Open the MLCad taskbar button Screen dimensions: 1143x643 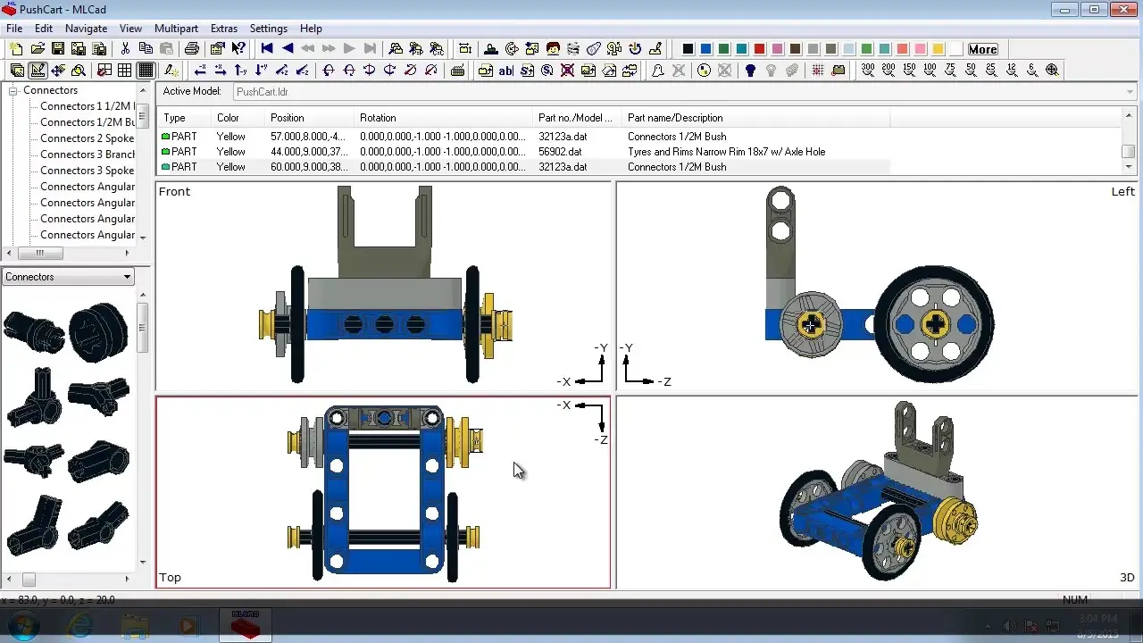click(246, 624)
